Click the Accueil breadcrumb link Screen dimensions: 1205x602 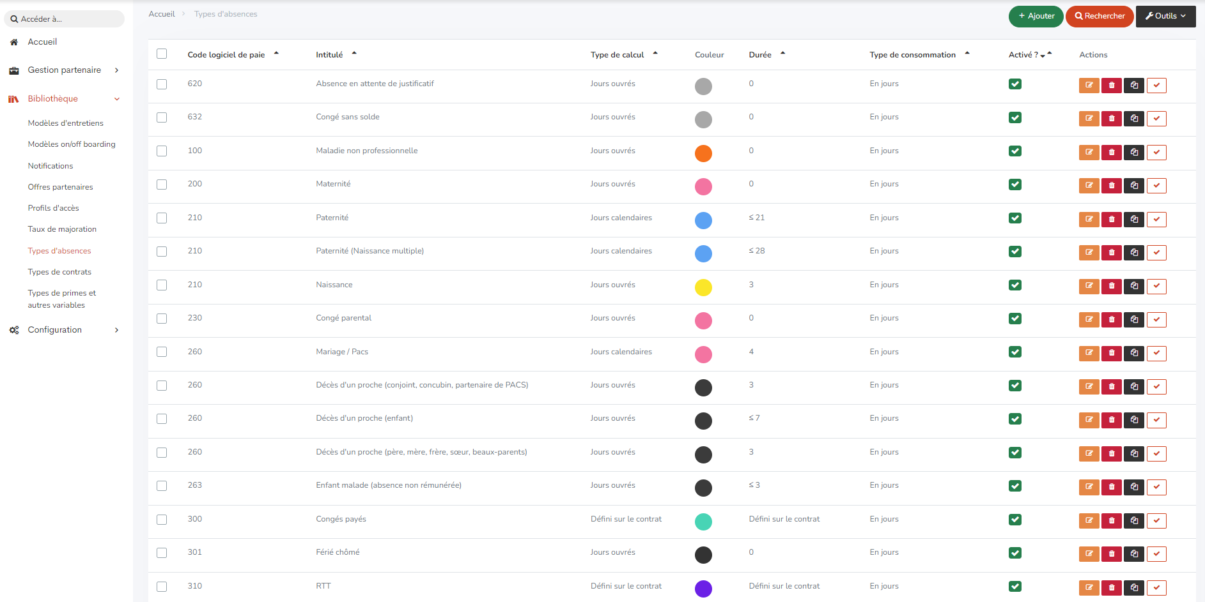pos(162,14)
